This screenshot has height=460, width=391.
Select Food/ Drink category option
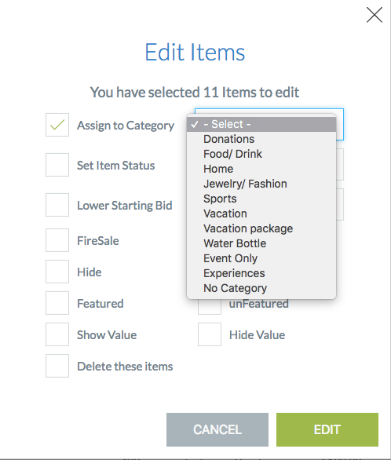click(261, 154)
